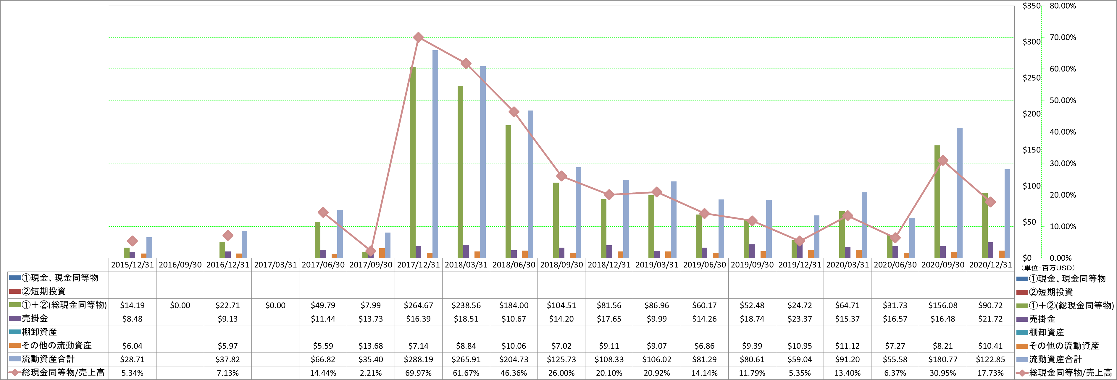1117x380 pixels.
Task: Click the diamond marker for 2018/03/31
Action: tap(466, 64)
